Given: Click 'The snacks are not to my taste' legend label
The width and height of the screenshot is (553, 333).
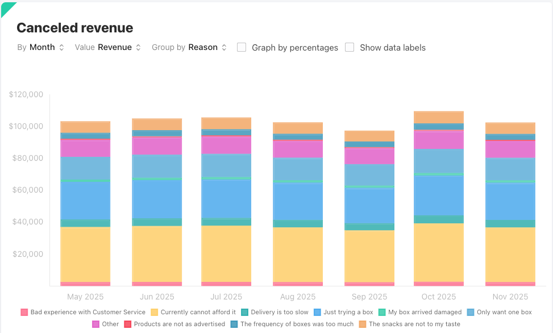Looking at the screenshot, I should [x=414, y=324].
